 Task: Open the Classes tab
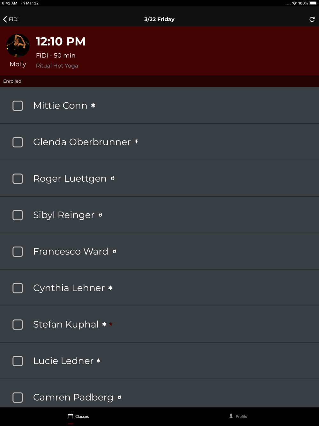coord(78,416)
